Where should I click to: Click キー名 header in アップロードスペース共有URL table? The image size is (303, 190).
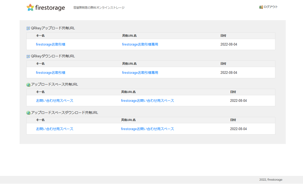[40, 92]
